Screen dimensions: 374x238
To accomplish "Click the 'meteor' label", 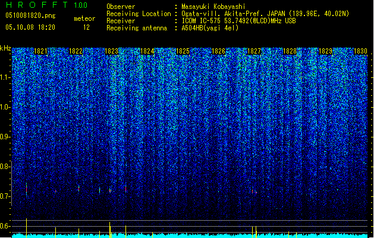I will (84, 18).
